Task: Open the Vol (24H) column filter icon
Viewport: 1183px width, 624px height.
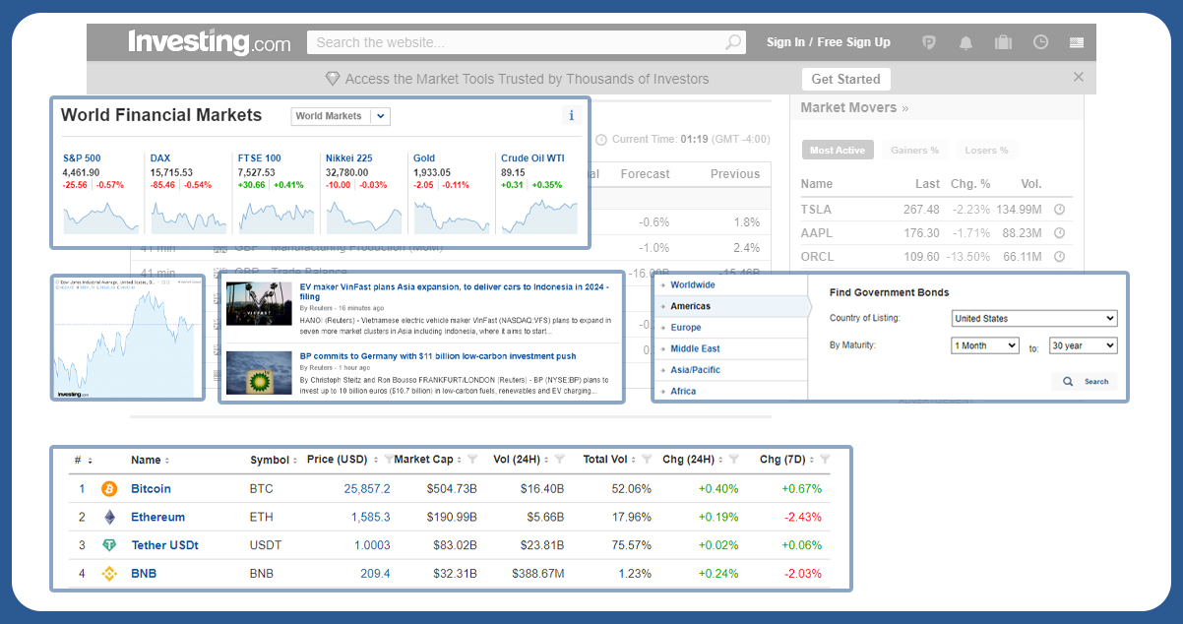Action: (559, 460)
